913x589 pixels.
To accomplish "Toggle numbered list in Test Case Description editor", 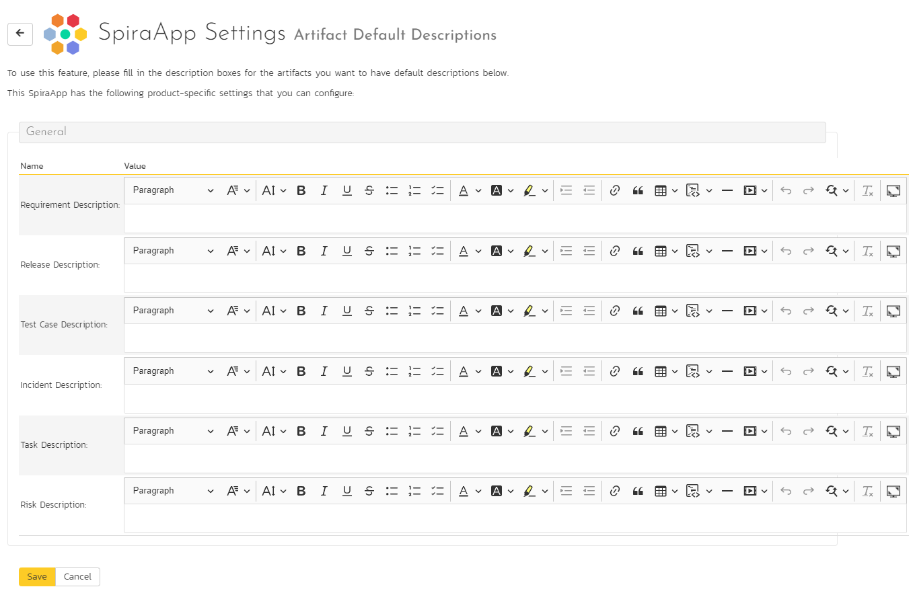I will click(x=414, y=311).
